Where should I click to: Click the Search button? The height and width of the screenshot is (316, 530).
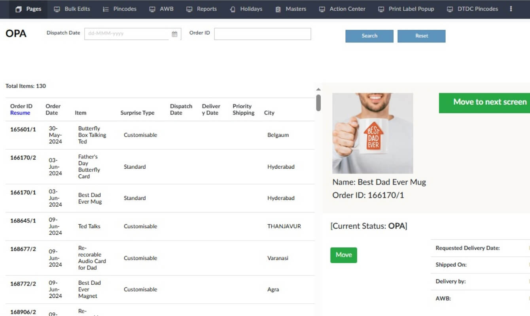pos(369,36)
